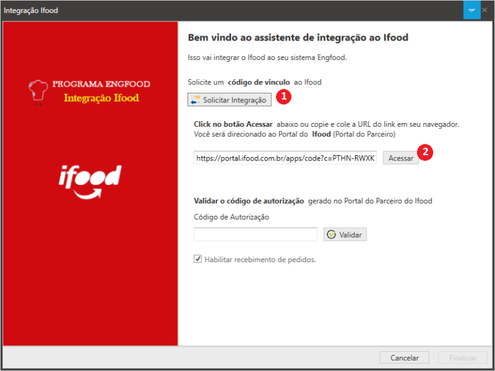The width and height of the screenshot is (495, 371).
Task: Click the 'código de vinculo' bold text
Action: pyautogui.click(x=259, y=82)
